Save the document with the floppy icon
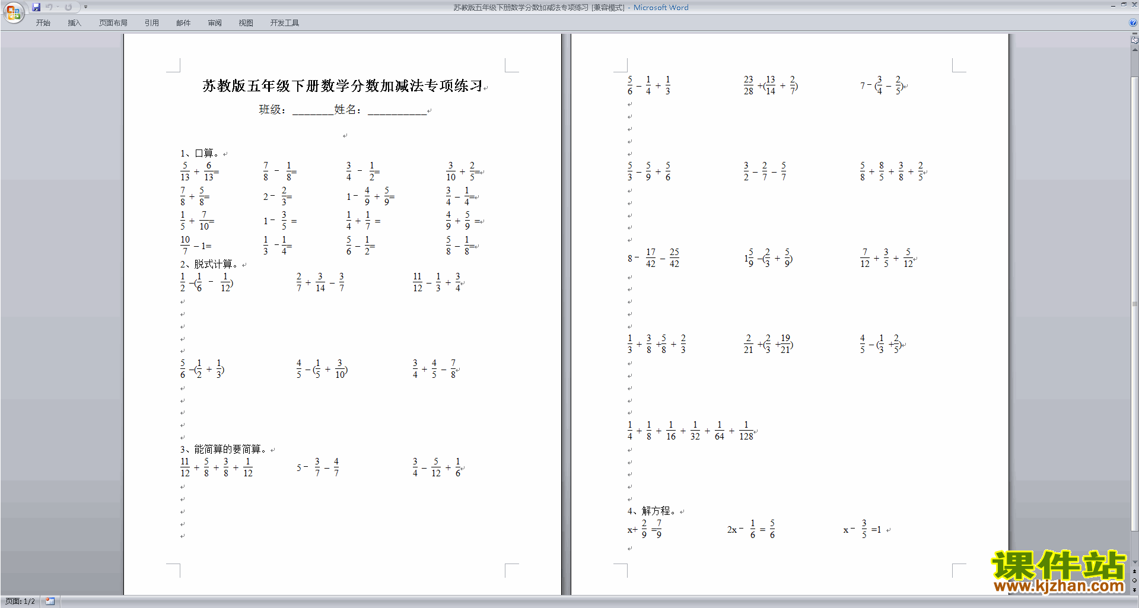Viewport: 1139px width, 608px height. coord(36,7)
